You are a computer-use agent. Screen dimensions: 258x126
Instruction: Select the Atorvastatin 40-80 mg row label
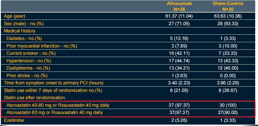click(x=58, y=105)
